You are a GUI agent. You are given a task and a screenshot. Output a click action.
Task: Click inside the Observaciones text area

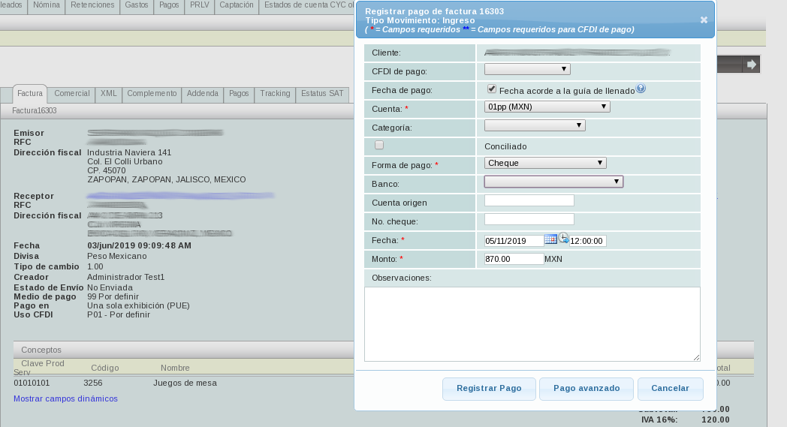(532, 323)
